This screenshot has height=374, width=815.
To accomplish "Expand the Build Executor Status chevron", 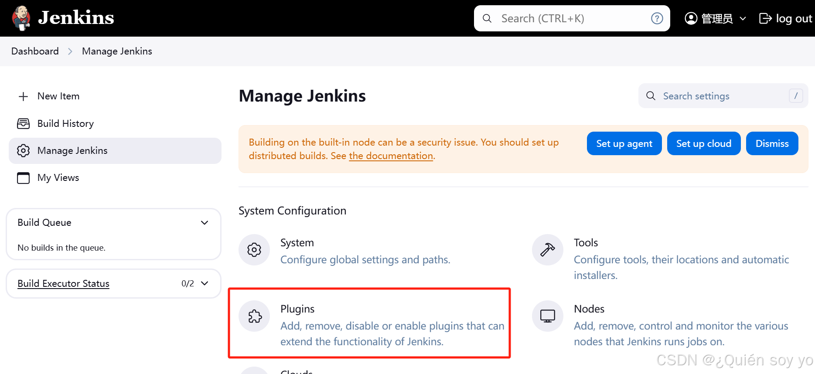I will [x=205, y=283].
